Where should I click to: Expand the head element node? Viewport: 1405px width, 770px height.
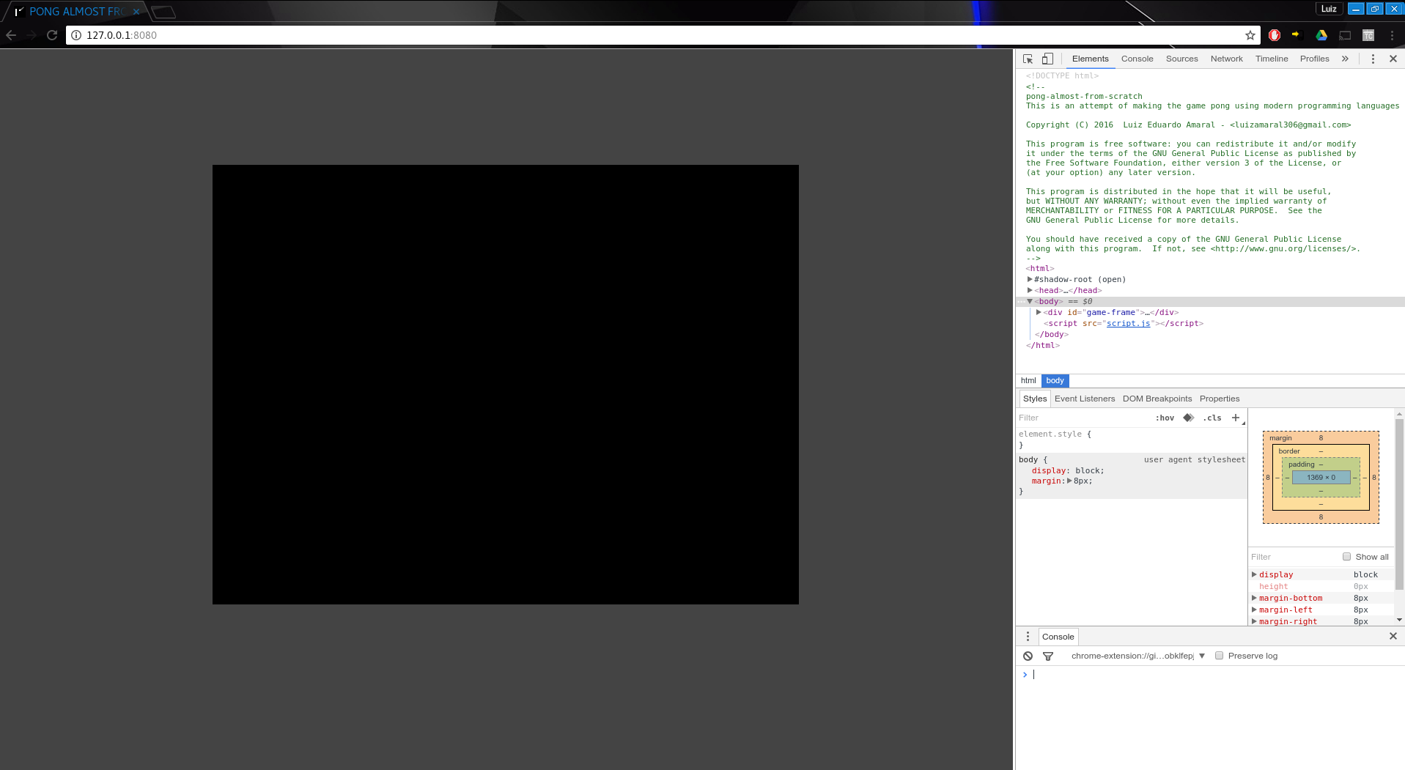click(x=1030, y=290)
